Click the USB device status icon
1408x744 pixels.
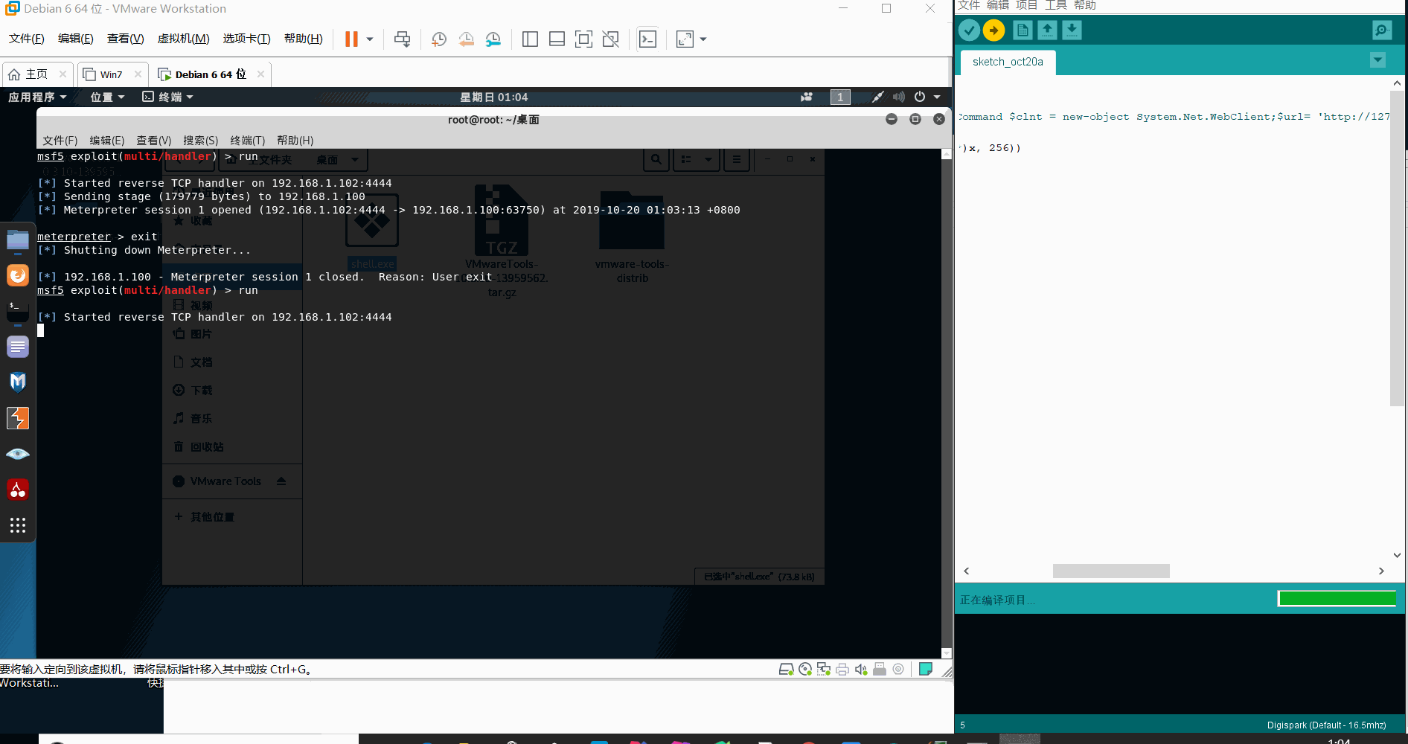tap(880, 669)
